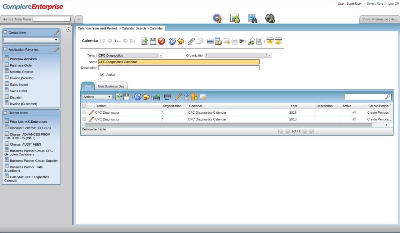Edit the 2018 row pencil icon
Image resolution: width=400 pixels, height=233 pixels.
pyautogui.click(x=91, y=119)
